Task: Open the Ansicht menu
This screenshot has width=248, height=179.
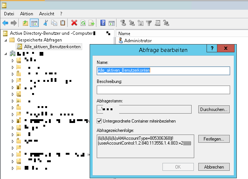Action: [46, 13]
